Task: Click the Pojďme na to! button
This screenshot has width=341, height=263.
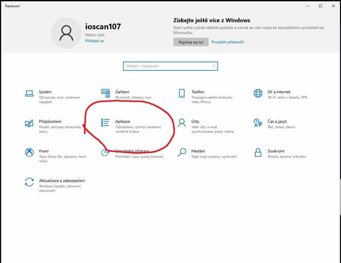Action: point(191,42)
